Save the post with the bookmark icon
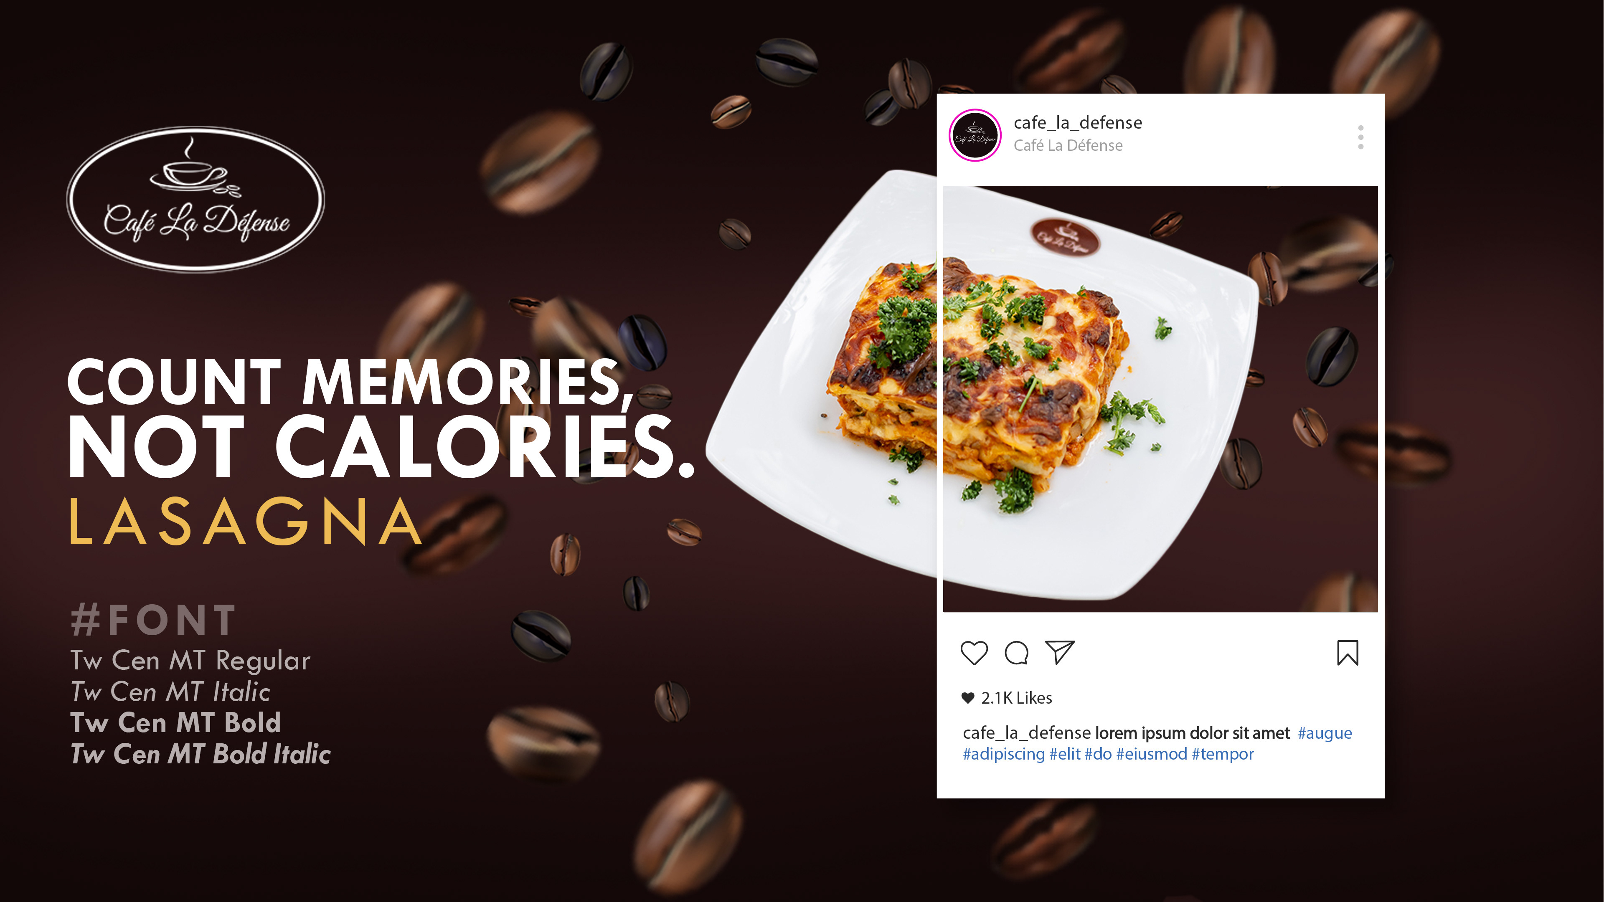 [x=1348, y=652]
